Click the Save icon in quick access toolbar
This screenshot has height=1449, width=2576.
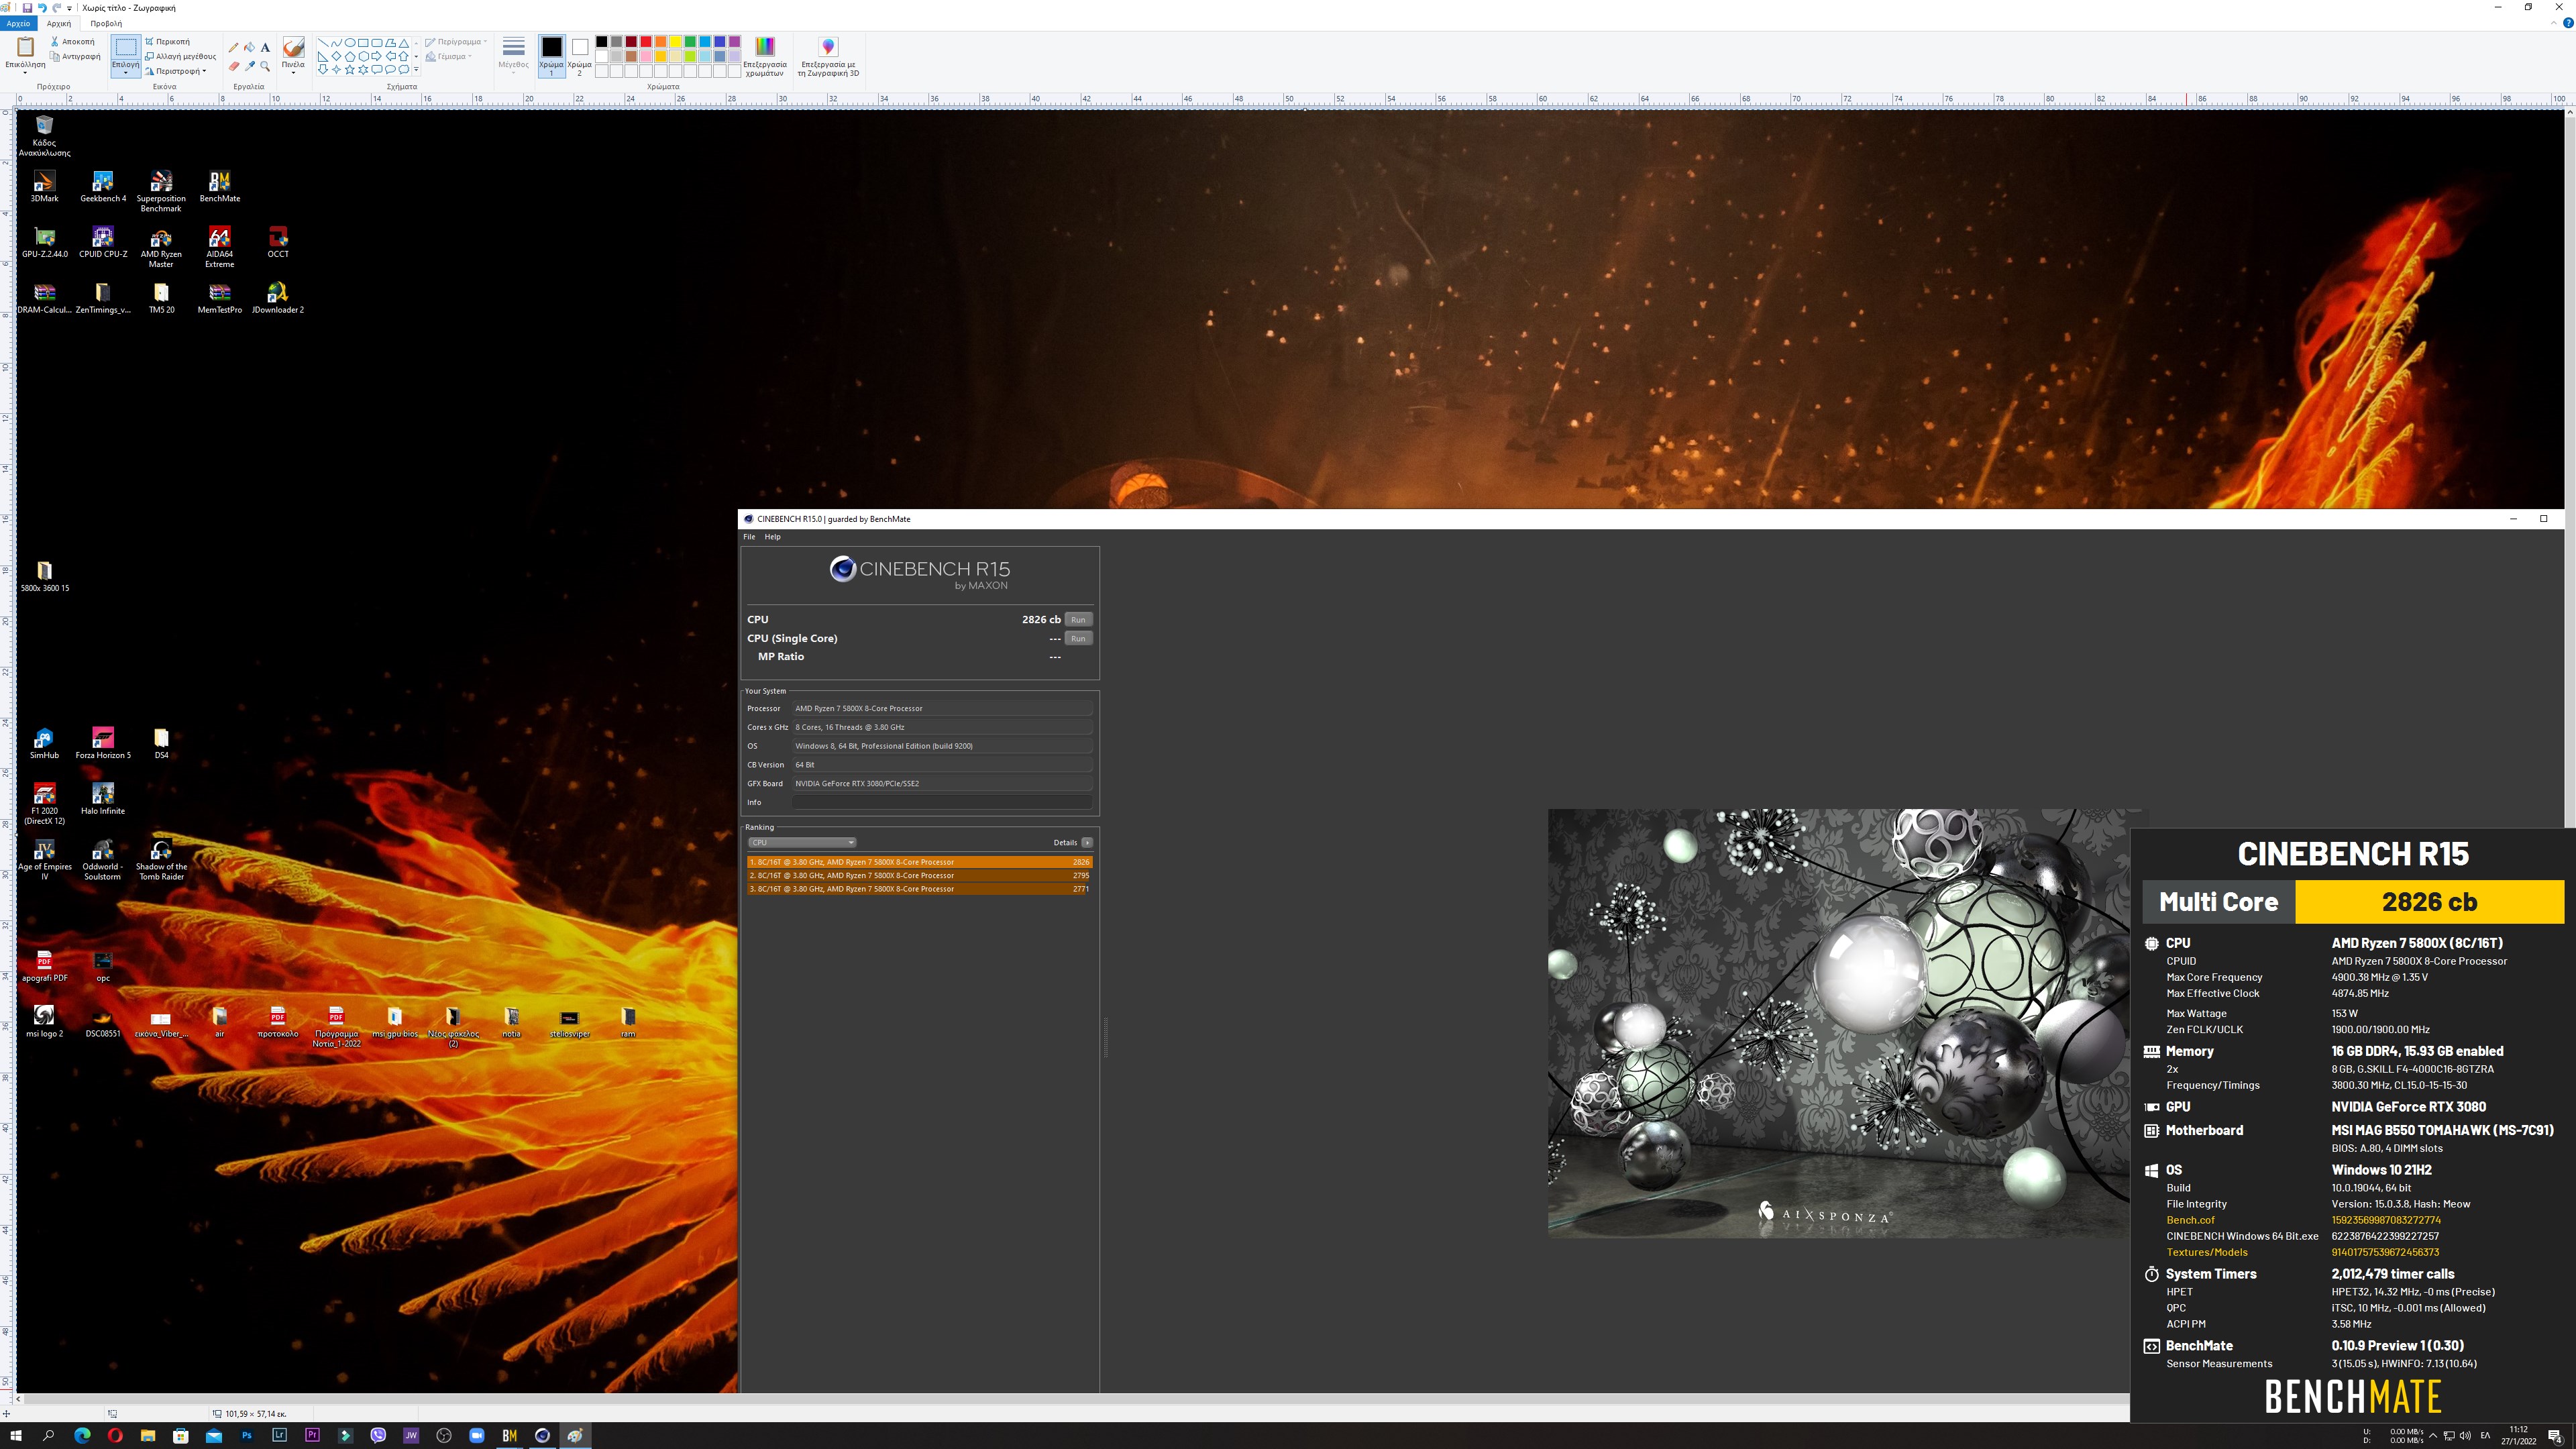pos(27,8)
